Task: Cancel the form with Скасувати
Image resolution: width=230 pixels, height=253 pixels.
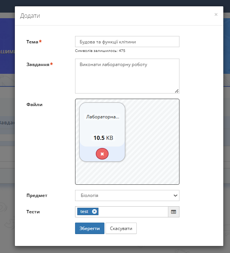Action: (x=121, y=229)
